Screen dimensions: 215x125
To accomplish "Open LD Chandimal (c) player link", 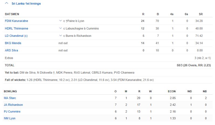I will [16, 36].
